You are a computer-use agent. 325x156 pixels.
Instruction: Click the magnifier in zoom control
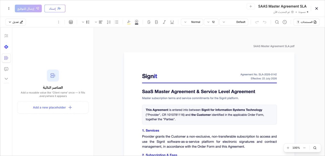[315, 148]
